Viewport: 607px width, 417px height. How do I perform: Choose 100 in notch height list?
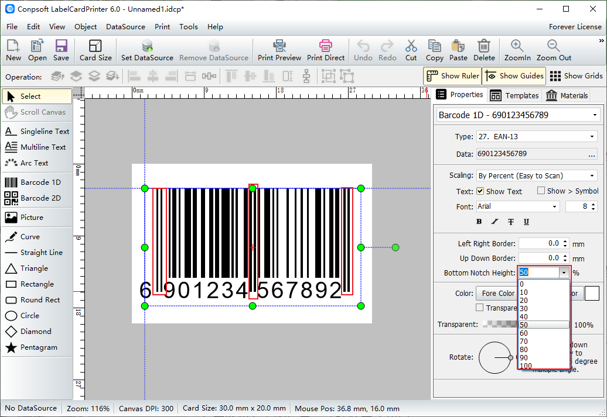pyautogui.click(x=544, y=366)
